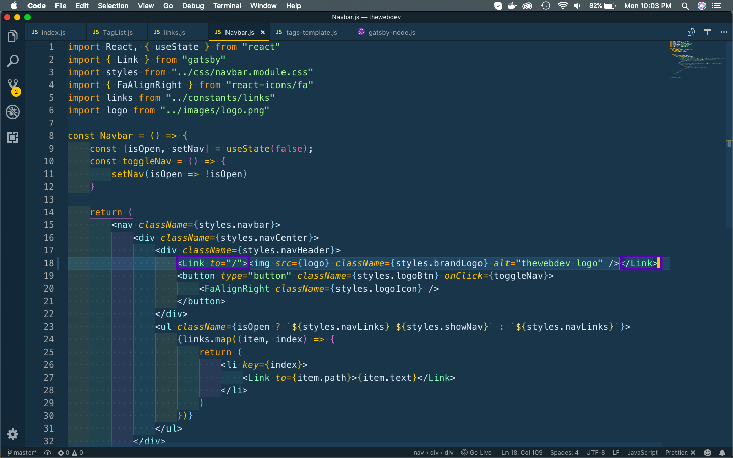Click Go Live in the status bar
Screen dimensions: 733x458
point(476,453)
